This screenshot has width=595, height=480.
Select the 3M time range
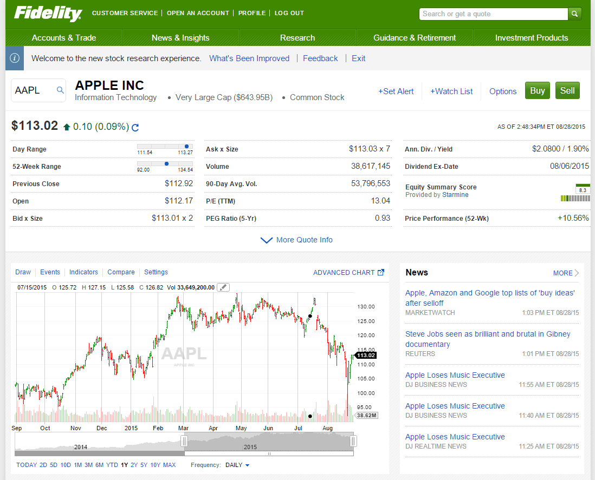click(x=88, y=465)
